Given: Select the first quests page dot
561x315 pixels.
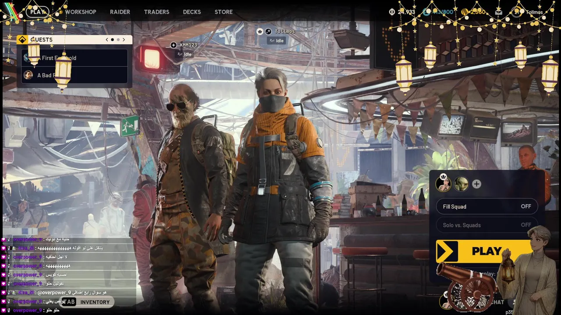Looking at the screenshot, I should 112,39.
